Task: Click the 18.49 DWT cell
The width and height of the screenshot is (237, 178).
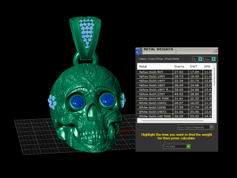Action: pos(196,77)
